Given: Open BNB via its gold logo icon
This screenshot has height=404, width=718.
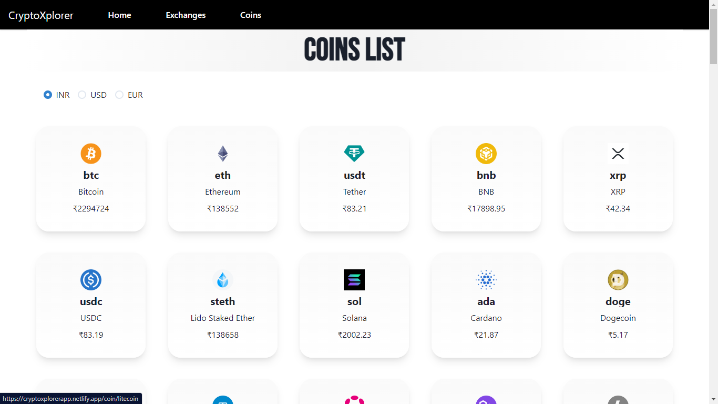Looking at the screenshot, I should [486, 154].
